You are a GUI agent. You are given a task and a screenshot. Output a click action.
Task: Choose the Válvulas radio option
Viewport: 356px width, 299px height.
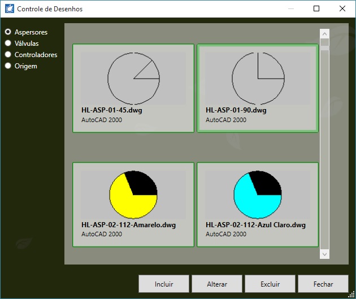[8, 43]
